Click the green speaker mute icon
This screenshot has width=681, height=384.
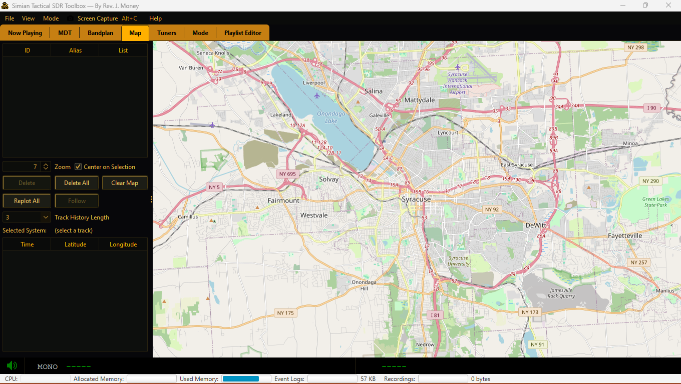(x=12, y=365)
